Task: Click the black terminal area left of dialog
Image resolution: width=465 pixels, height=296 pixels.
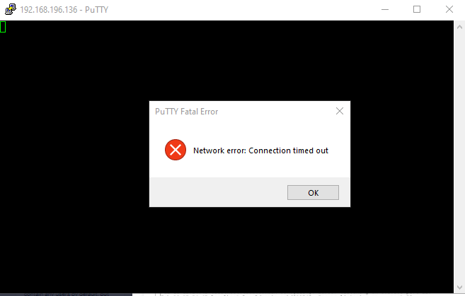Action: point(74,154)
